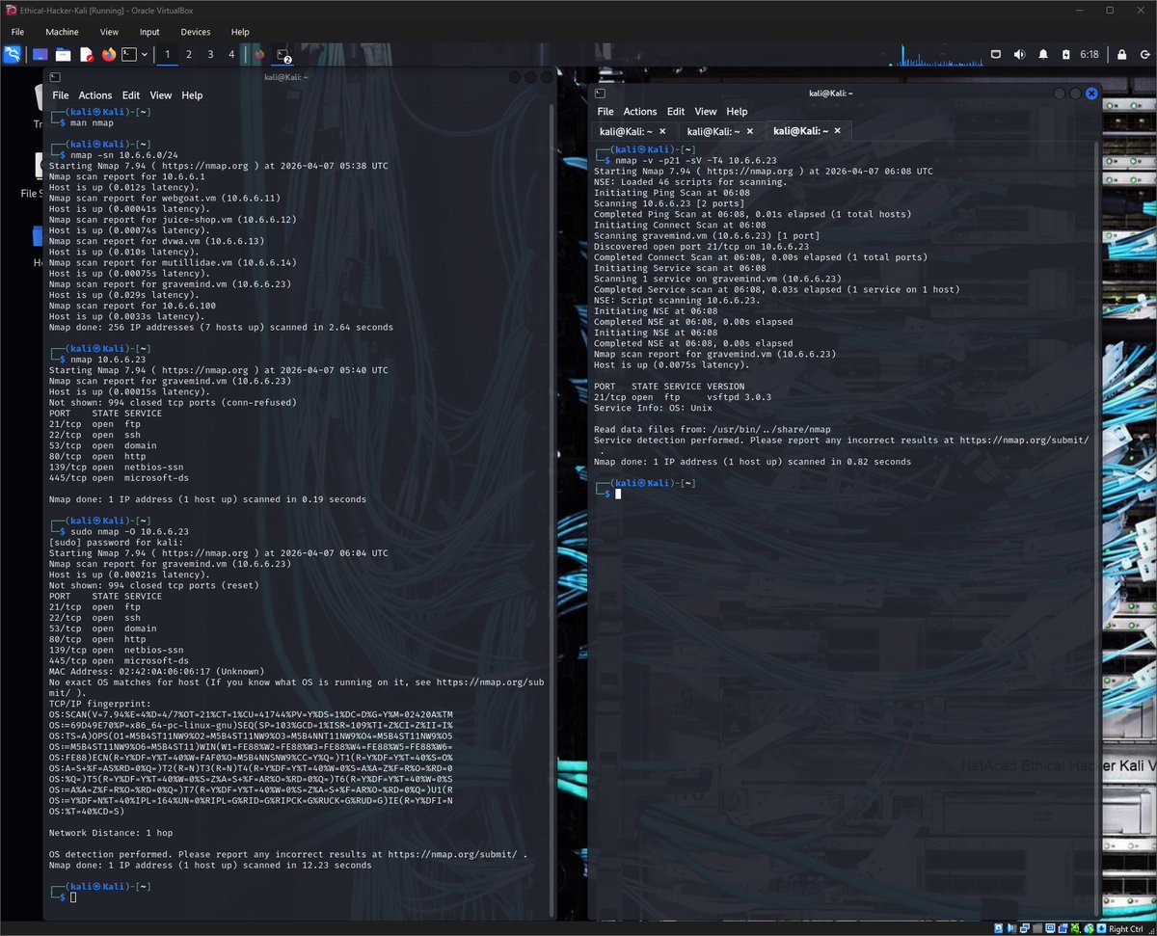Open the file manager panel launcher
Image resolution: width=1157 pixels, height=936 pixels.
click(x=64, y=54)
